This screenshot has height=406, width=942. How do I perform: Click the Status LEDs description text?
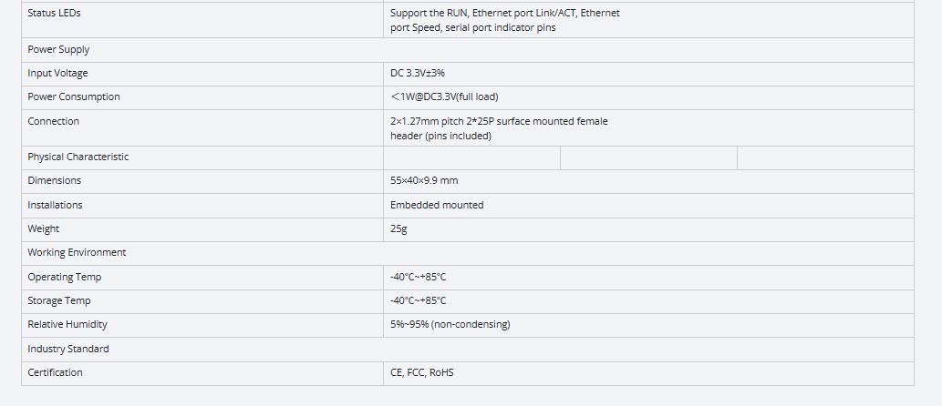click(x=504, y=20)
